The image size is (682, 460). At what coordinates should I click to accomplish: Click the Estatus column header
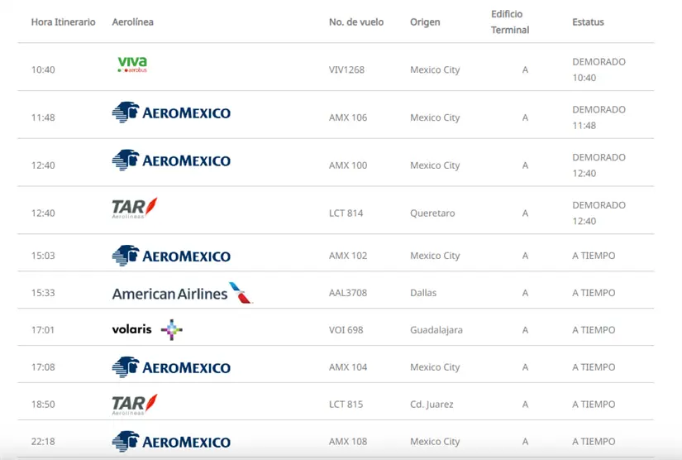click(x=588, y=22)
